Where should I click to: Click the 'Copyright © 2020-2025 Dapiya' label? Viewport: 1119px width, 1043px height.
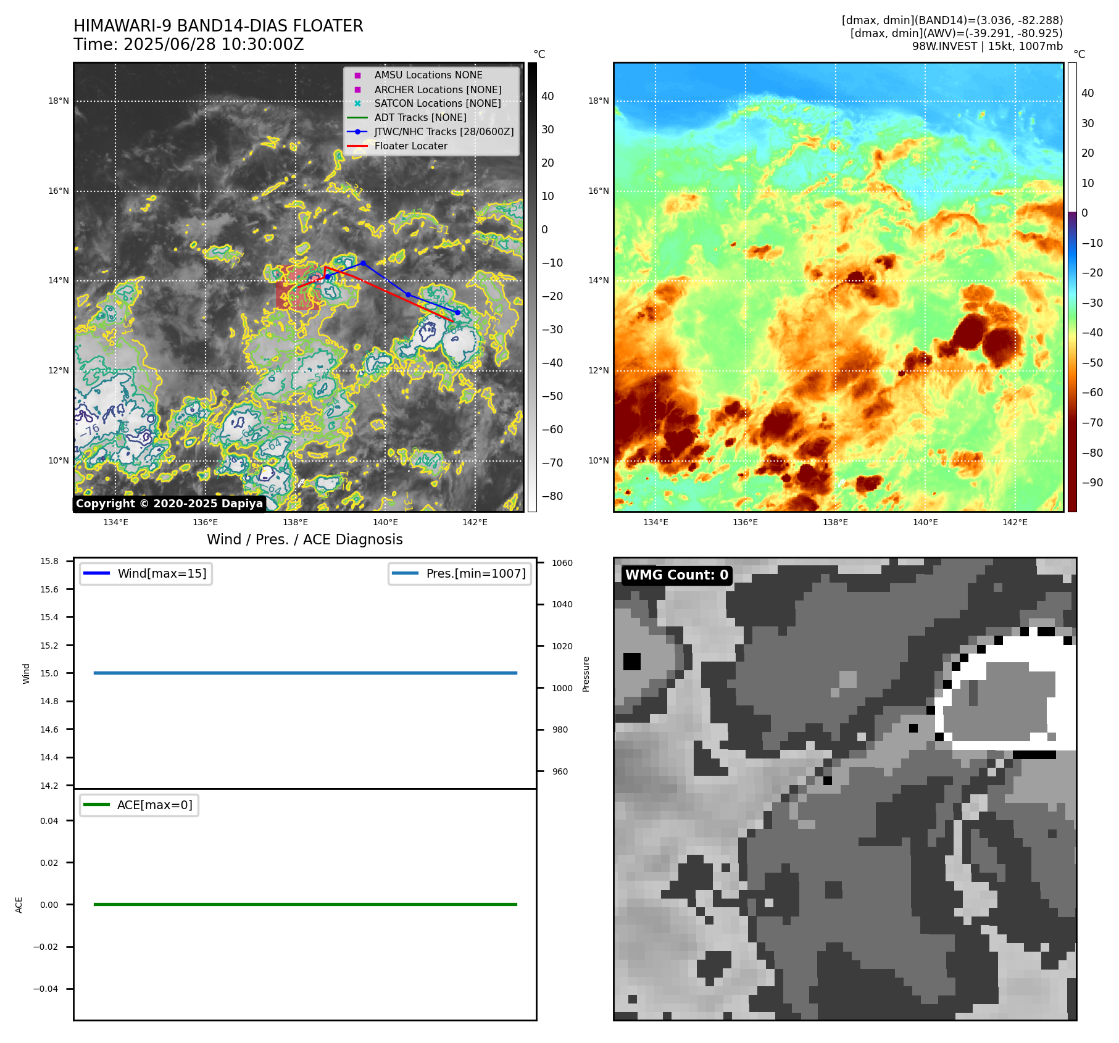[170, 504]
